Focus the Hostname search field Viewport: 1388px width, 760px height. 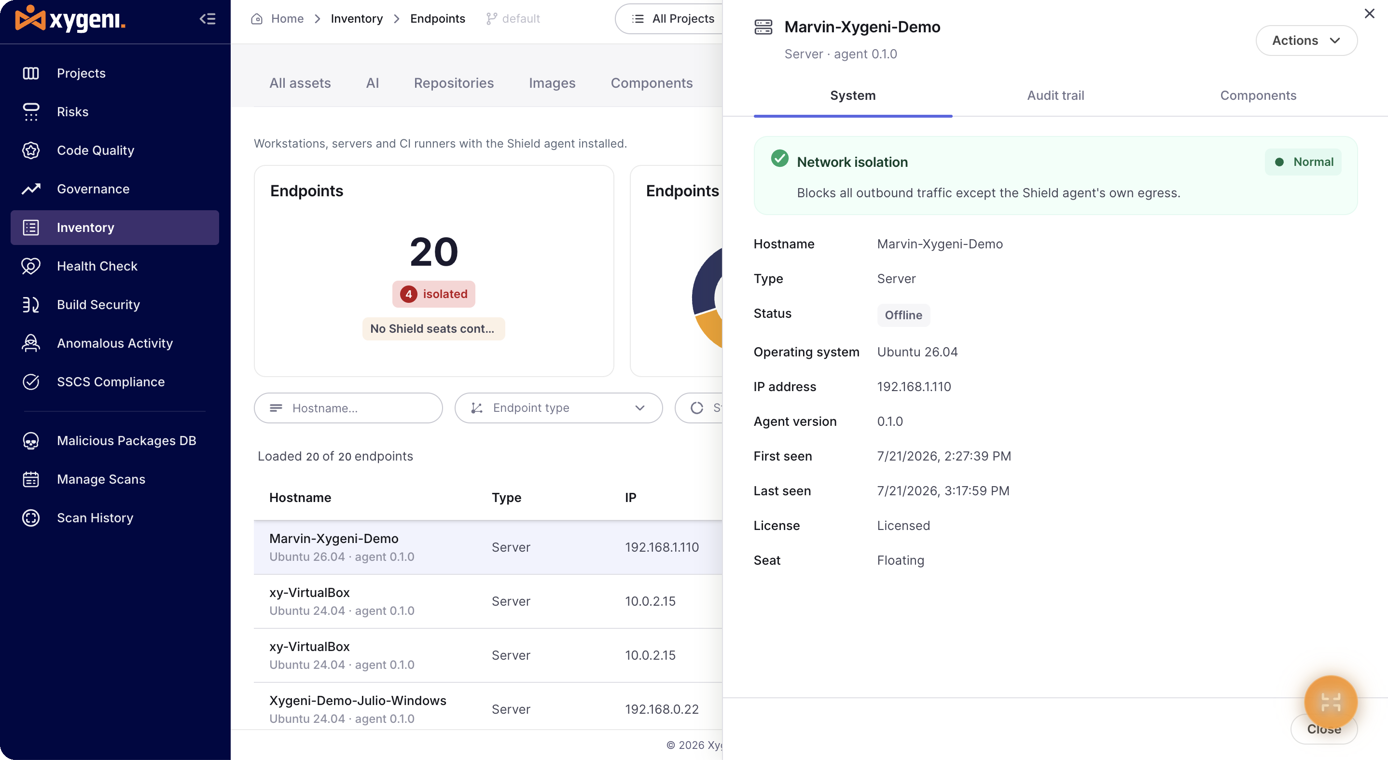pyautogui.click(x=348, y=408)
